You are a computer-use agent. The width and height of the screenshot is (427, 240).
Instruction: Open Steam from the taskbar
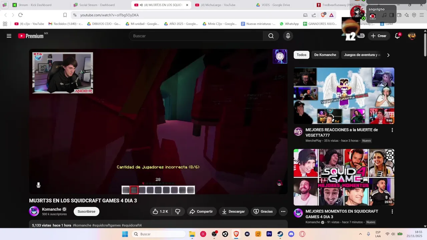[x=280, y=234]
